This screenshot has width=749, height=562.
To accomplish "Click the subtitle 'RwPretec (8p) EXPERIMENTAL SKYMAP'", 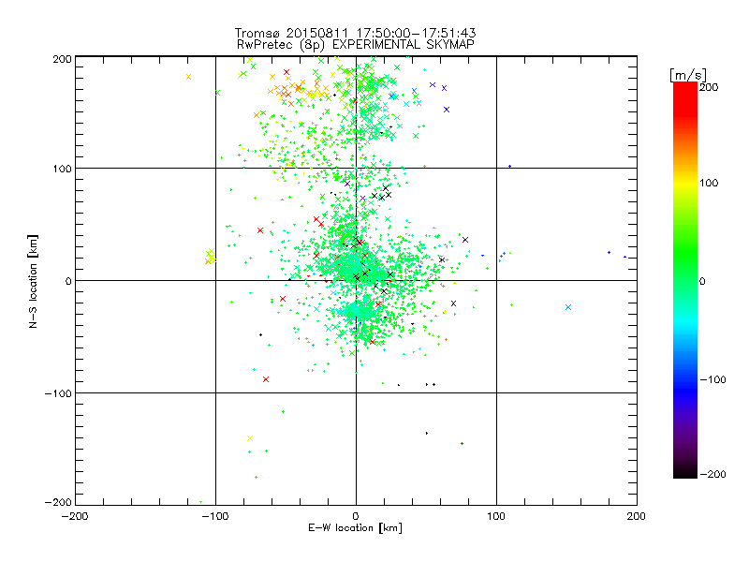I will pos(356,45).
